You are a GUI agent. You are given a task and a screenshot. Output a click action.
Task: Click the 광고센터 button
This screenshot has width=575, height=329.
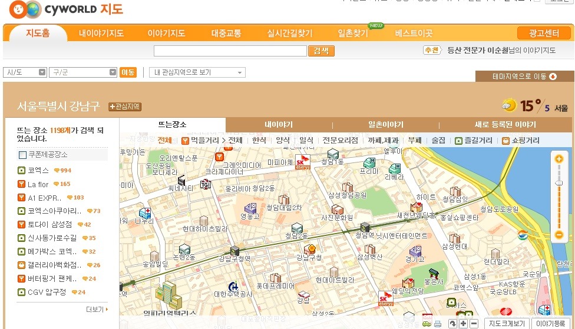click(544, 33)
